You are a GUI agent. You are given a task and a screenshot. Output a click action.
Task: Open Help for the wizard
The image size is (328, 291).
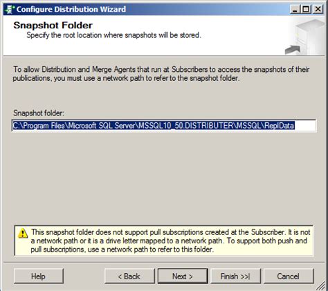39,276
